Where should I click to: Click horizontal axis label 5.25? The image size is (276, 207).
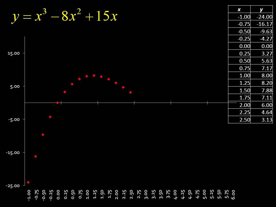(212, 194)
